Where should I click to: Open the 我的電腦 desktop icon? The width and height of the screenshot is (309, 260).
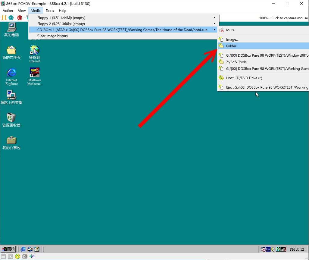pyautogui.click(x=11, y=30)
